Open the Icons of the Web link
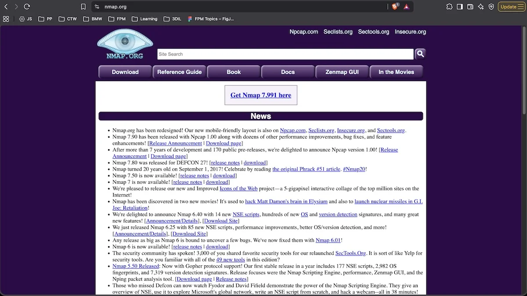The height and width of the screenshot is (296, 527). click(x=238, y=189)
